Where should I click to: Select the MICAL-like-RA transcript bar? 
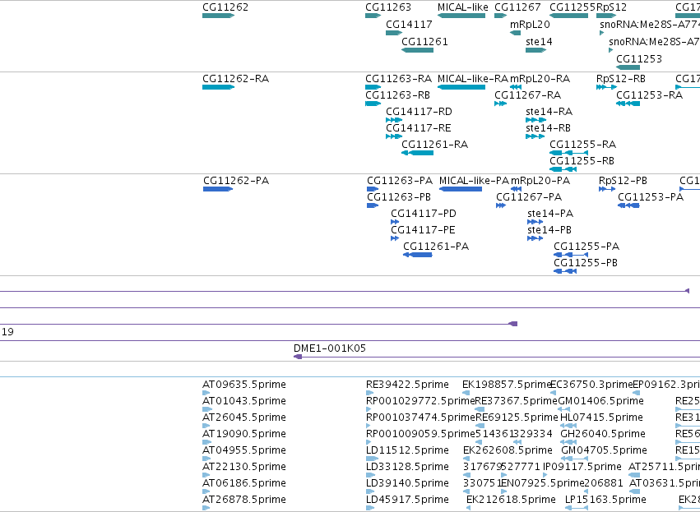point(461,87)
